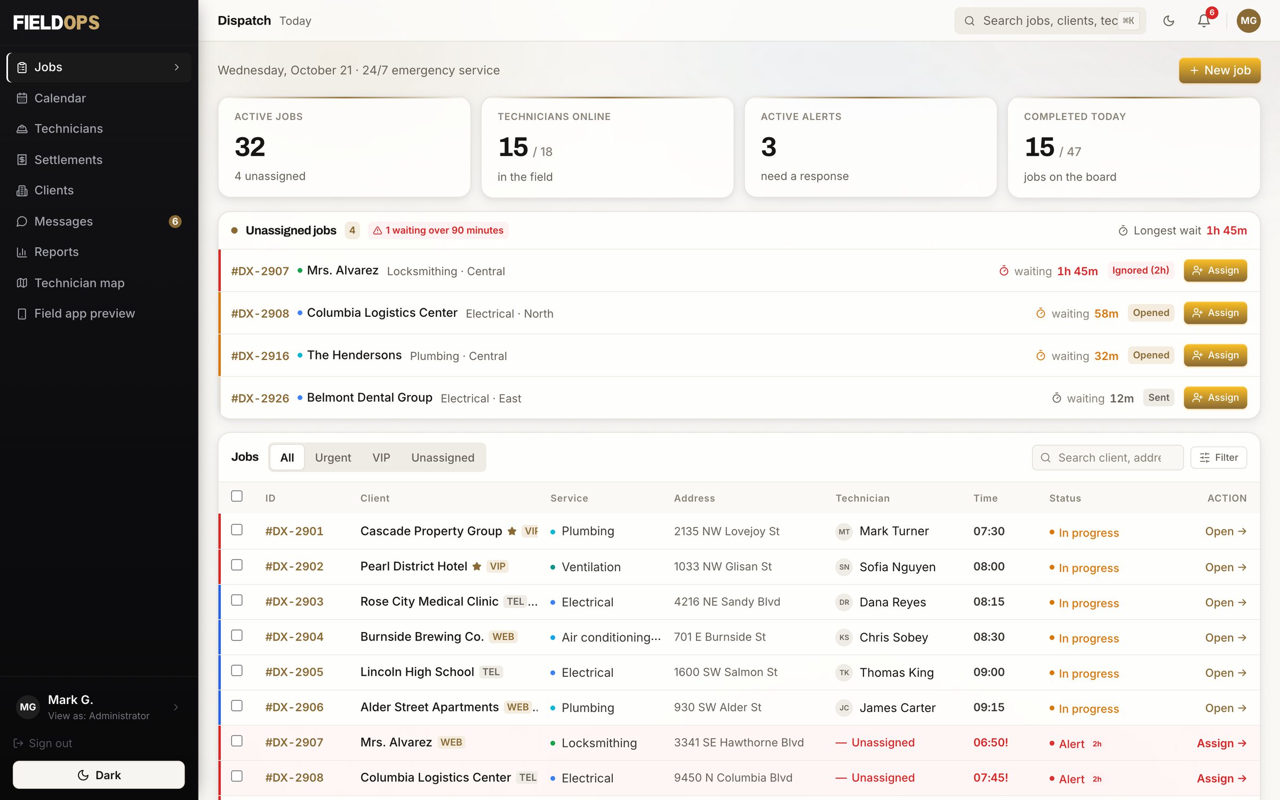Screen dimensions: 1280x800
Task: Check the box for Pearl District Hotel row
Action: click(237, 565)
